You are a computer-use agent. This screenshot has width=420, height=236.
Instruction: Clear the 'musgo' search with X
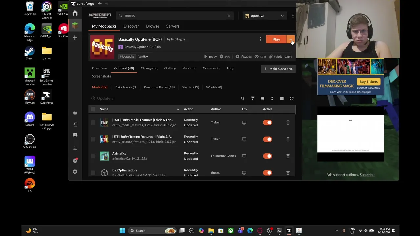[229, 15]
